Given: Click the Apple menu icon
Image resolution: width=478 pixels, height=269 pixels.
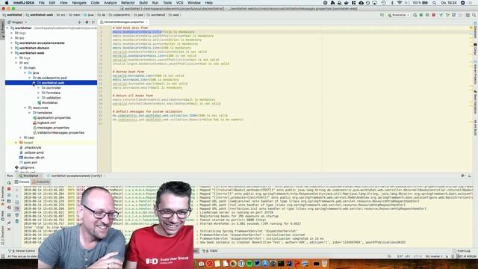Looking at the screenshot, I should (x=7, y=3).
